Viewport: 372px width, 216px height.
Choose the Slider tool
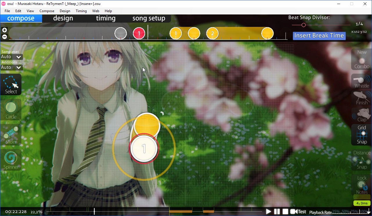11,135
